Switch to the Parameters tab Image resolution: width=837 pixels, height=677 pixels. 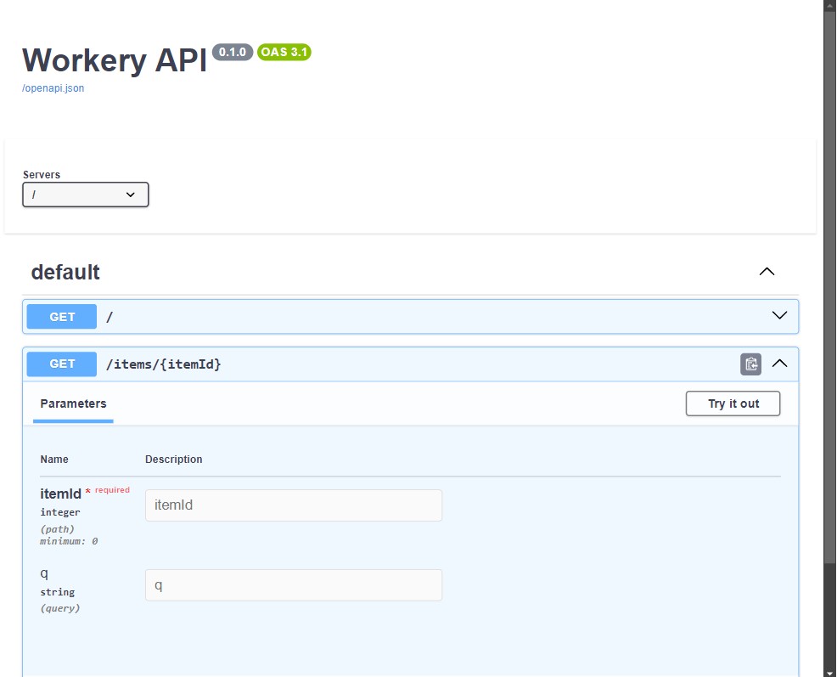click(x=73, y=403)
